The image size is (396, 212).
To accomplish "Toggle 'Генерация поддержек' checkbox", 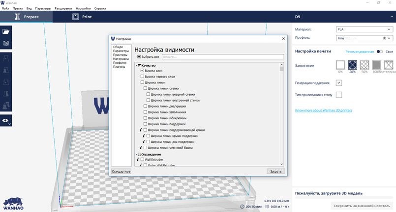I will tap(339, 82).
